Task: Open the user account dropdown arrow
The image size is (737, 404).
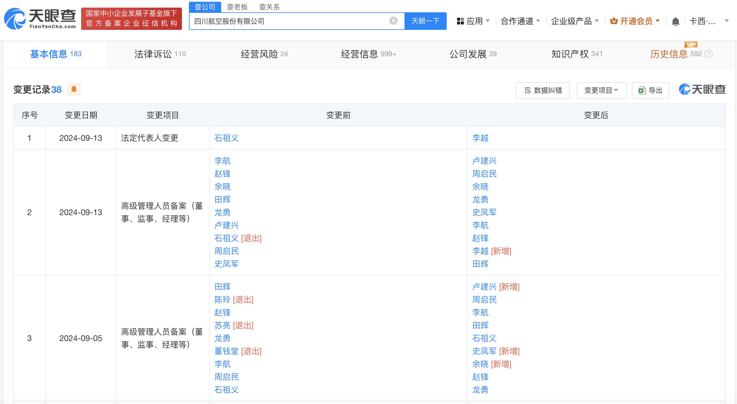Action: 726,21
